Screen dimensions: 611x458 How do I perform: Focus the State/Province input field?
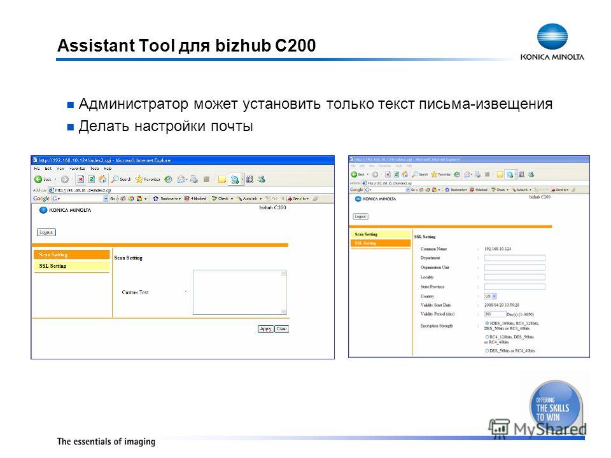click(x=515, y=287)
